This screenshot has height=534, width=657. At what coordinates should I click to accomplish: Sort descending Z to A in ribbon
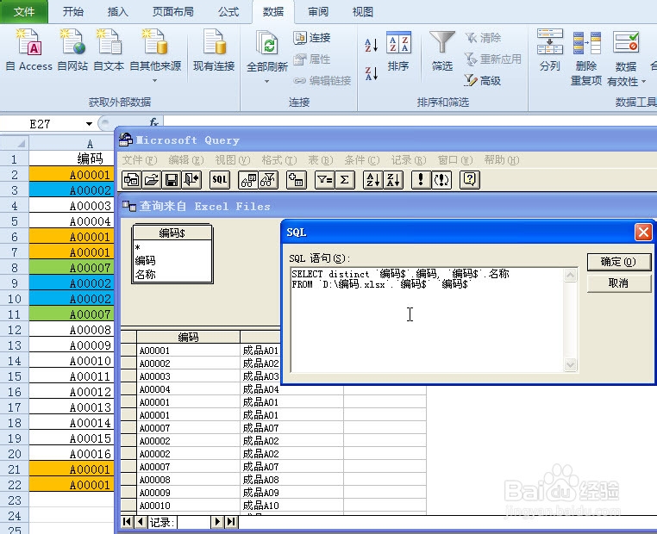372,73
